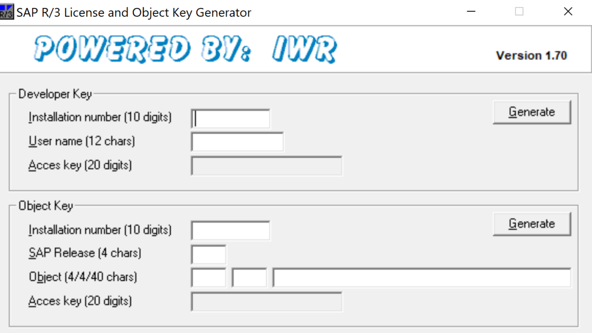This screenshot has width=592, height=333.
Task: Minimize the key generator window
Action: click(471, 11)
